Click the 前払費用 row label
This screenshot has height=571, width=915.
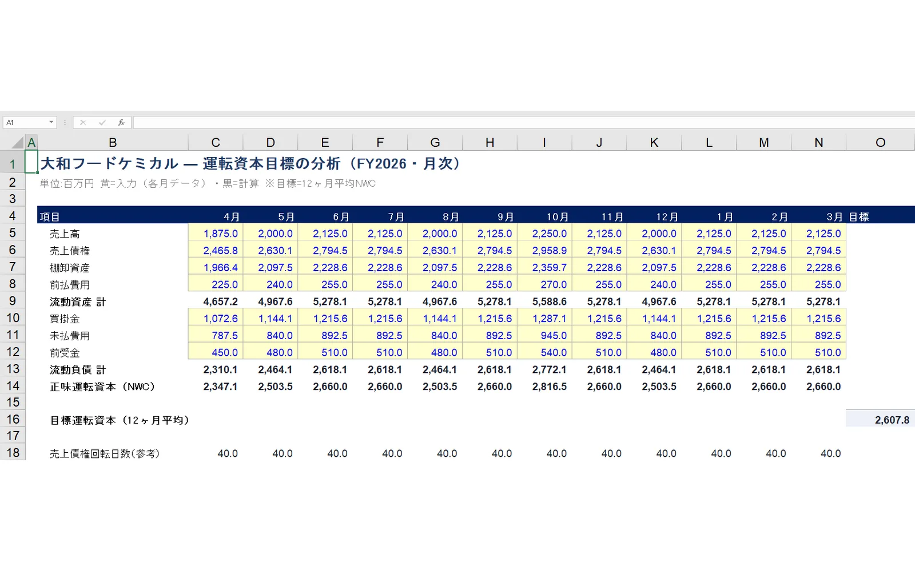70,284
